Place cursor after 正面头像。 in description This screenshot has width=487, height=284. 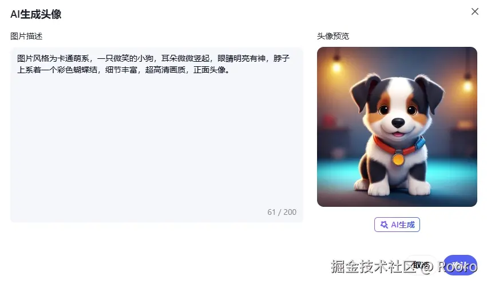230,70
